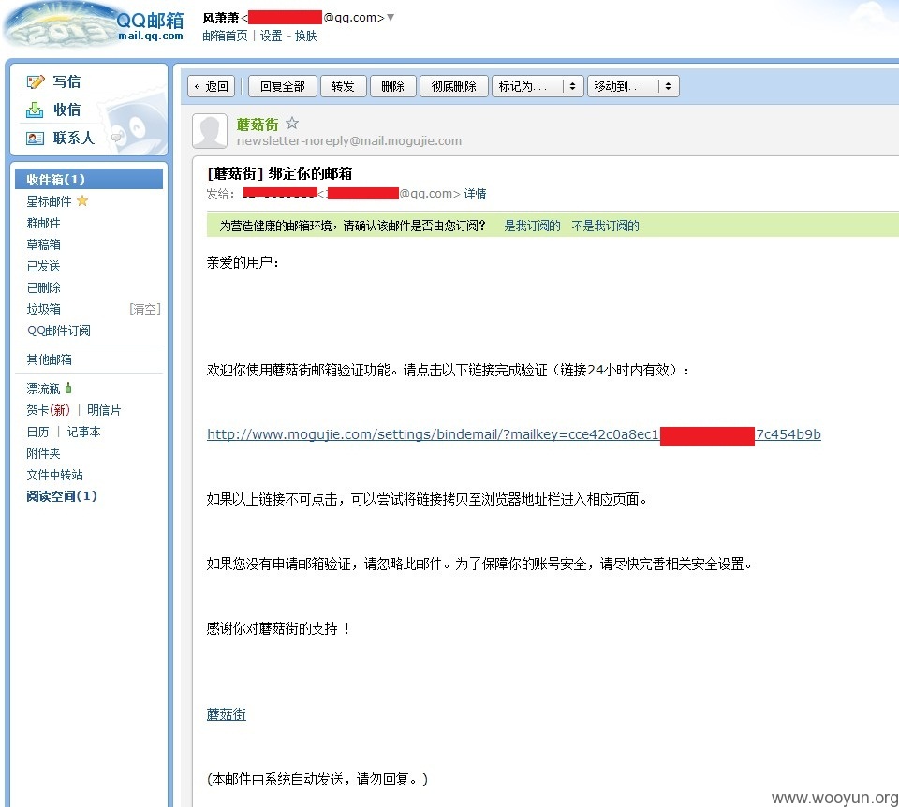Image resolution: width=899 pixels, height=807 pixels.
Task: Click the 收信 receive mail label
Action: tap(66, 110)
